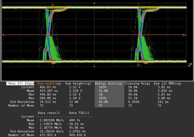
Task: Select the Eye jit RMS(cg) measurement header
Action: (x=168, y=83)
